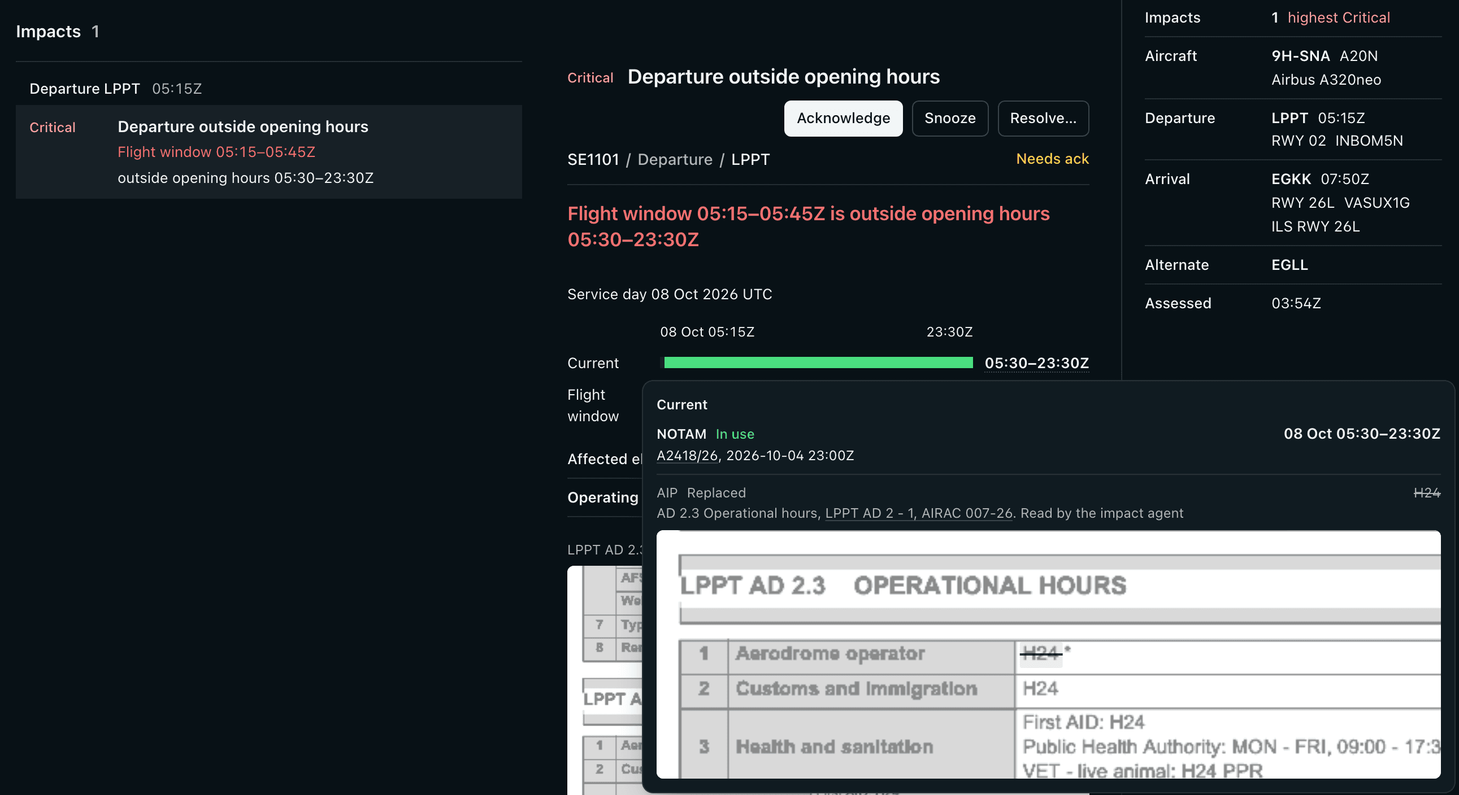Click SE1101 in the breadcrumb
The width and height of the screenshot is (1459, 795).
click(x=593, y=160)
